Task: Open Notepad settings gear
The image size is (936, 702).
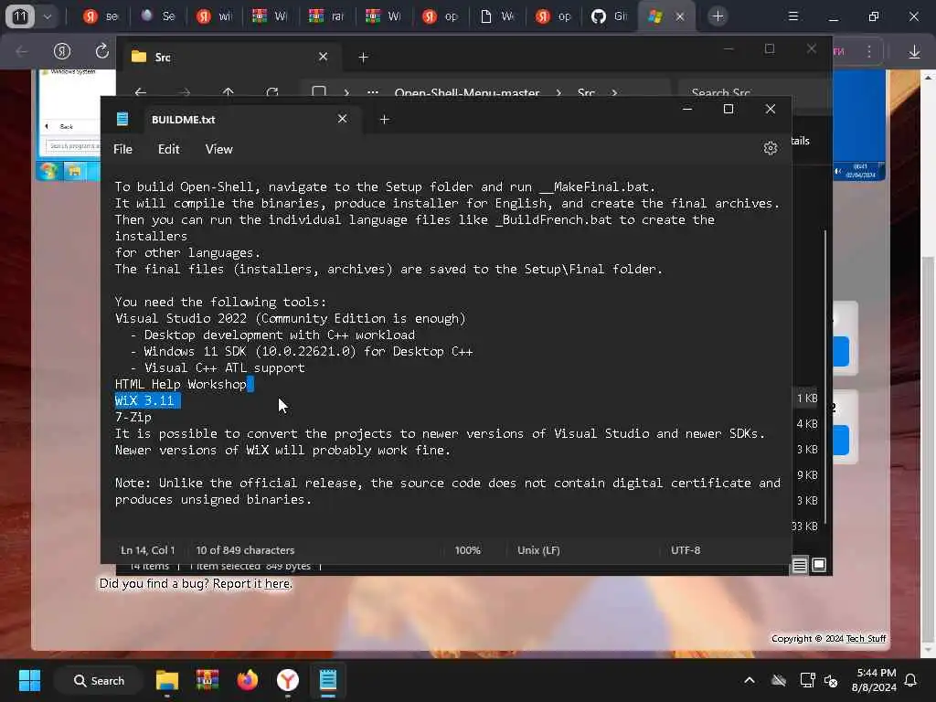Action: [x=770, y=148]
